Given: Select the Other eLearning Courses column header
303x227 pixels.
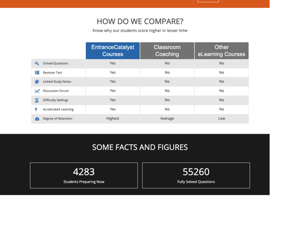Looking at the screenshot, I should coord(221,51).
